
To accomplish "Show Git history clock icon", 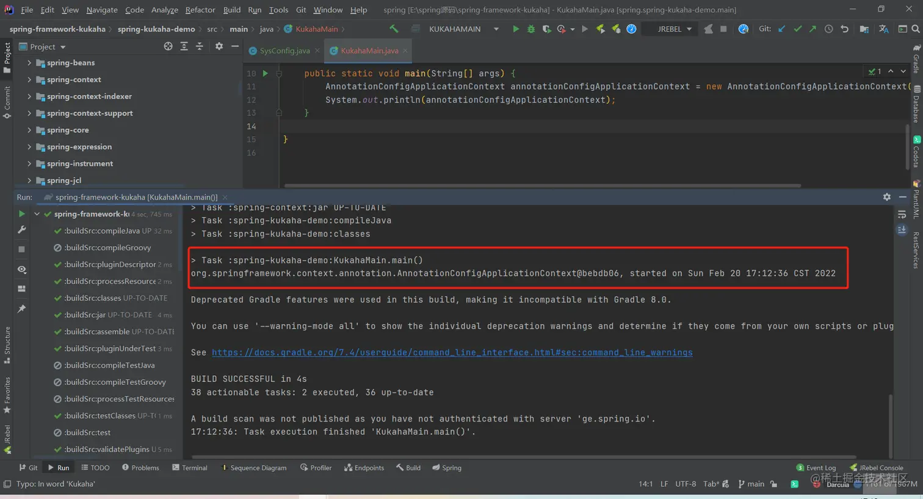I will (x=828, y=29).
